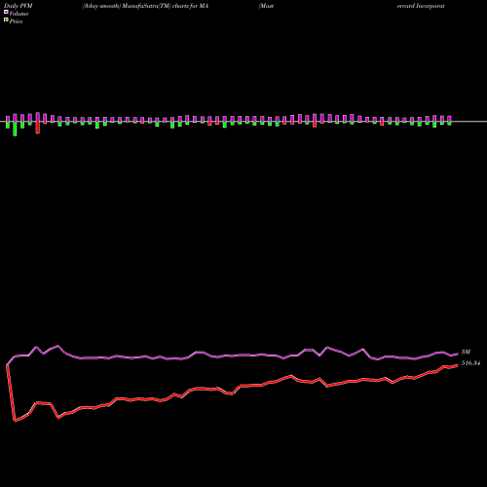The image size is (487, 487).
Task: Click the end of the red price line
Action: pos(458,365)
